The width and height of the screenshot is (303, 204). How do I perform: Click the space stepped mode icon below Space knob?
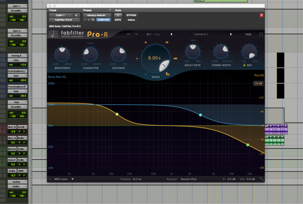click(x=168, y=74)
